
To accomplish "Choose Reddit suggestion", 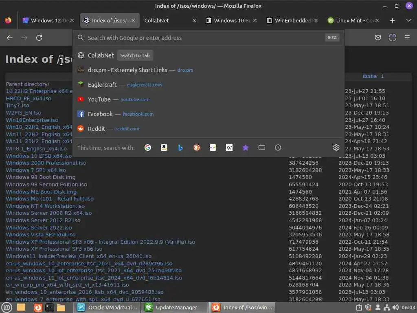I will coord(208,128).
